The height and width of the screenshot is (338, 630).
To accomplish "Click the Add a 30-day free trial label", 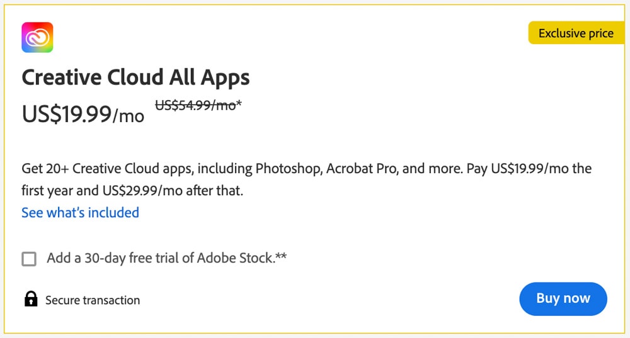I will [167, 257].
